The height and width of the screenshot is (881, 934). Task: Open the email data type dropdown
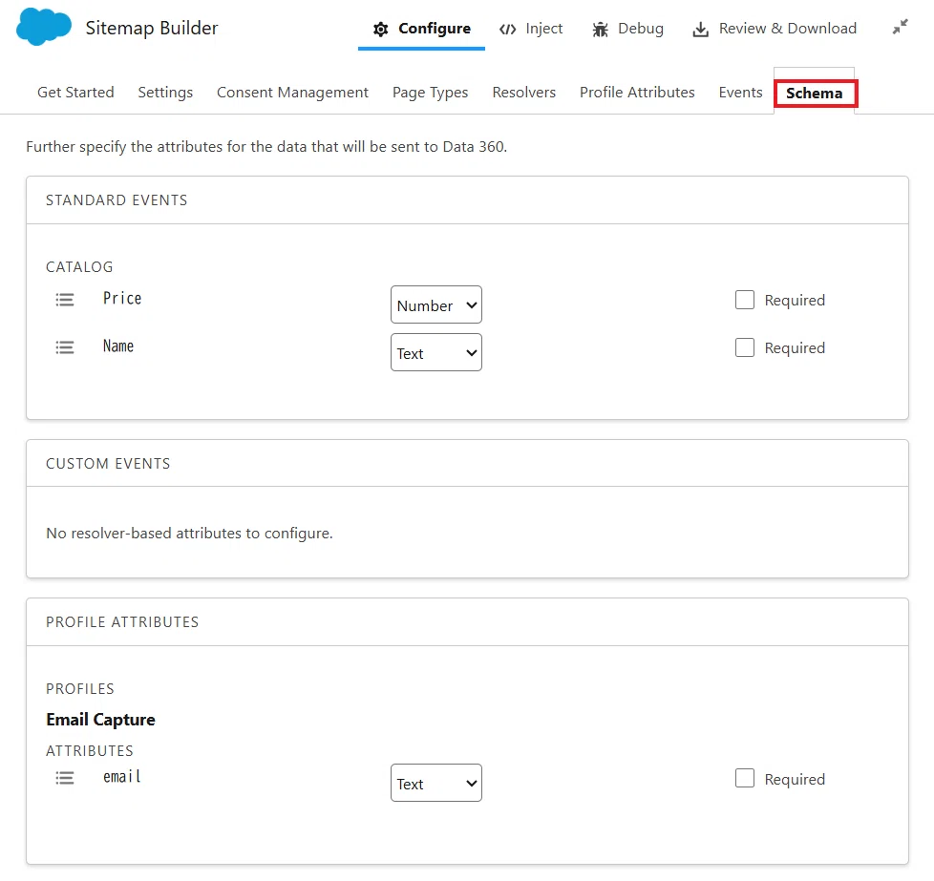(x=436, y=783)
